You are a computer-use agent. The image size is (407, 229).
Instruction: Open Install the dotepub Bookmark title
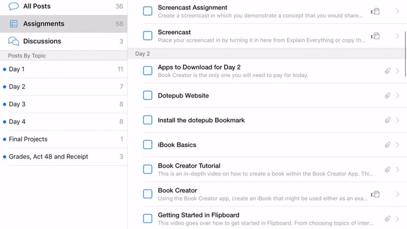(201, 120)
